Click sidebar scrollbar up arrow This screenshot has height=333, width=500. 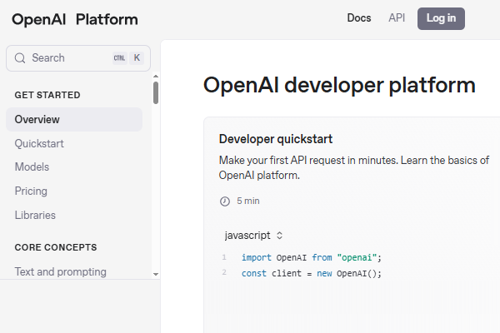[x=156, y=76]
